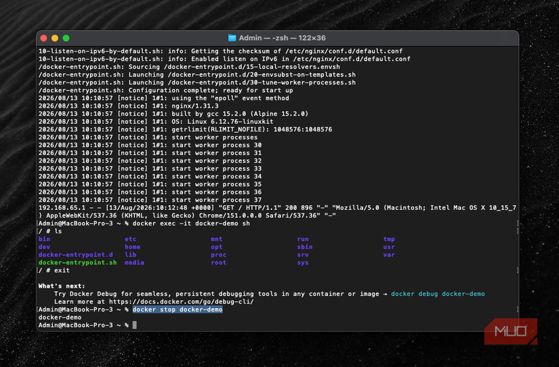Click the 'getrlimit(RLIMIT_NOFILE): 1048576:1048576' line
The width and height of the screenshot is (559, 367).
tap(185, 129)
